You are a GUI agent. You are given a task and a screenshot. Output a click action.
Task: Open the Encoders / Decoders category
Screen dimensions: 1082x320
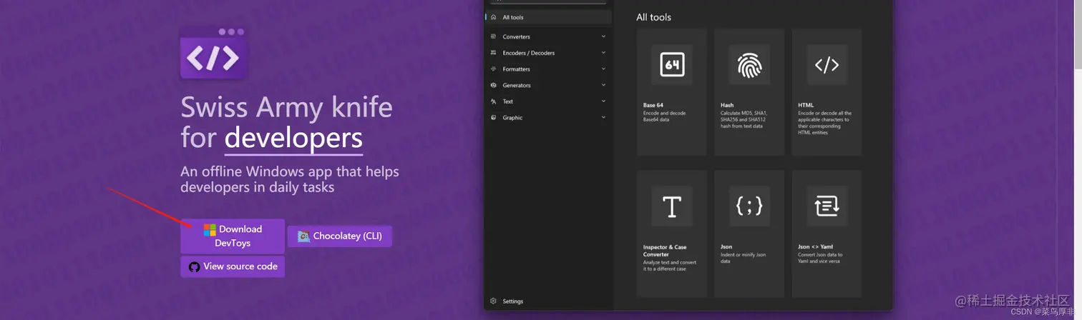(x=549, y=53)
